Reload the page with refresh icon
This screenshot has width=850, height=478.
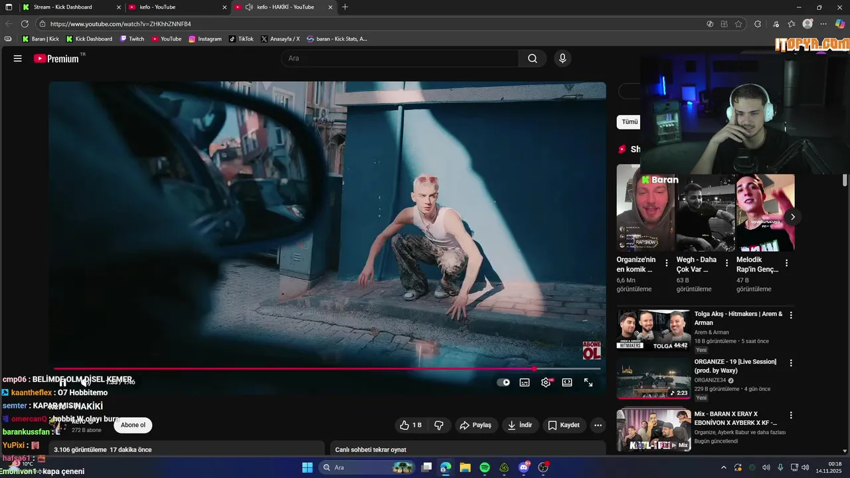[x=25, y=24]
